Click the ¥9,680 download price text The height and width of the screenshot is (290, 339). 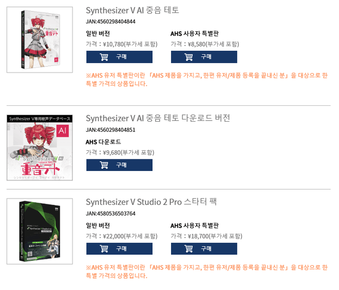tap(120, 152)
